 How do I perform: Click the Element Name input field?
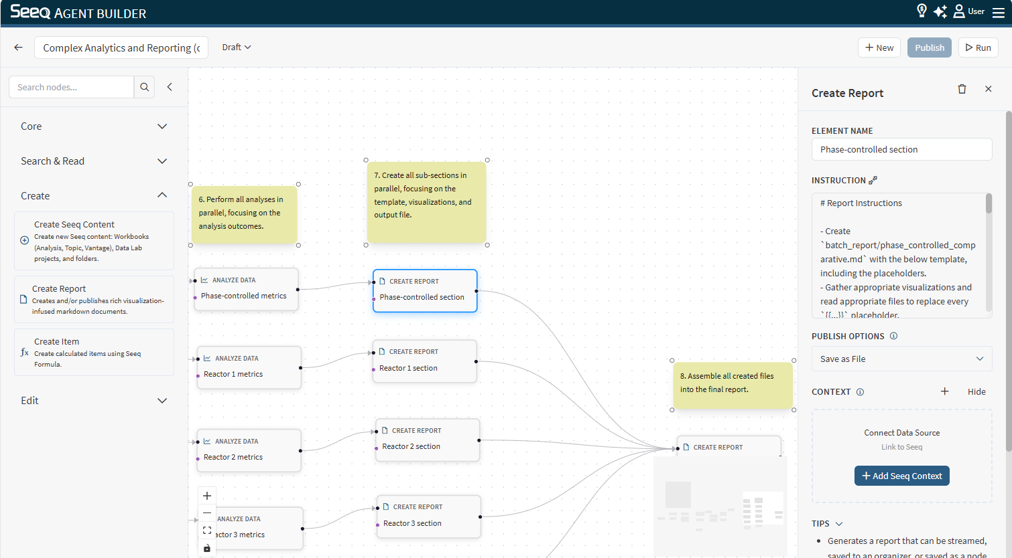pyautogui.click(x=901, y=149)
